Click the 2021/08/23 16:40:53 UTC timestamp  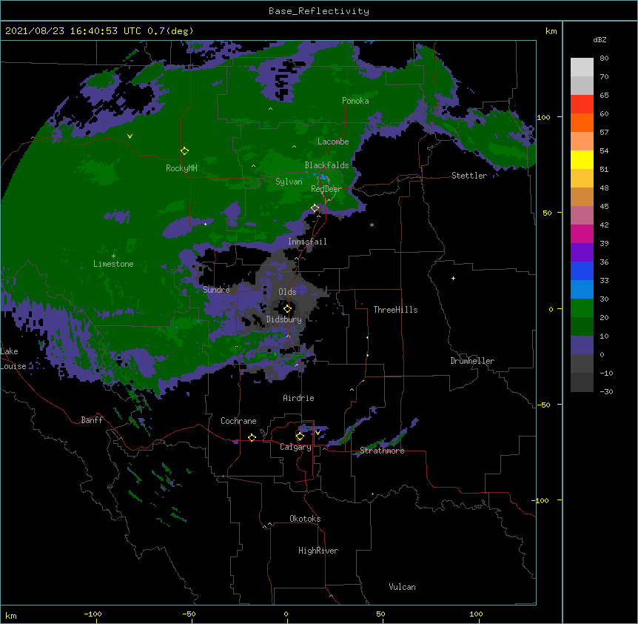pos(73,31)
